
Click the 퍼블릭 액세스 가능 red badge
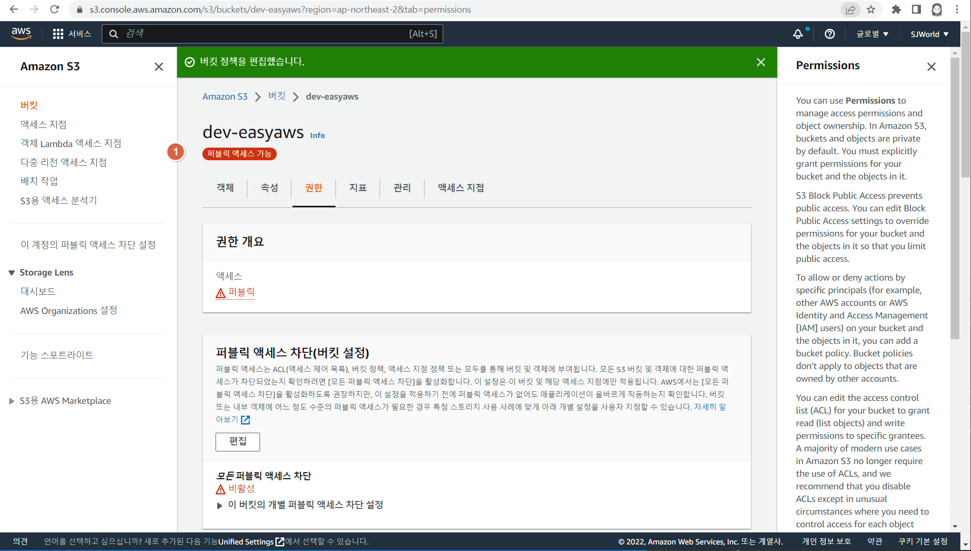(x=239, y=154)
